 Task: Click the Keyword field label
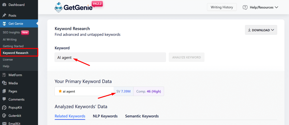pyautogui.click(x=62, y=48)
